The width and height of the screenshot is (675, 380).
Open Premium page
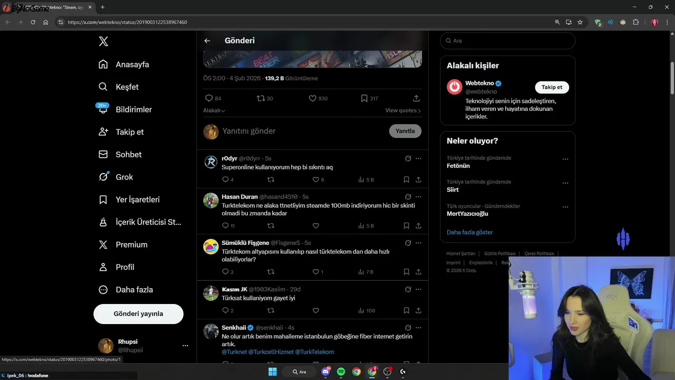[123, 244]
